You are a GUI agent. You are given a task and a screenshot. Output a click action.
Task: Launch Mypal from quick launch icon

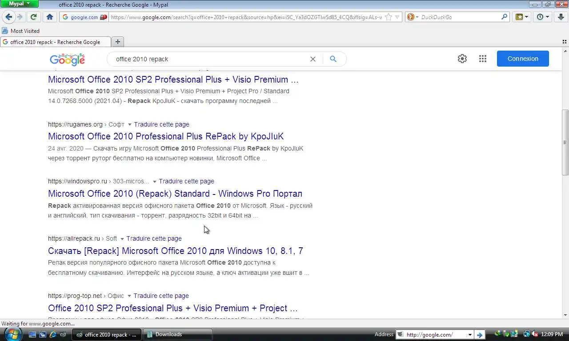tap(63, 334)
